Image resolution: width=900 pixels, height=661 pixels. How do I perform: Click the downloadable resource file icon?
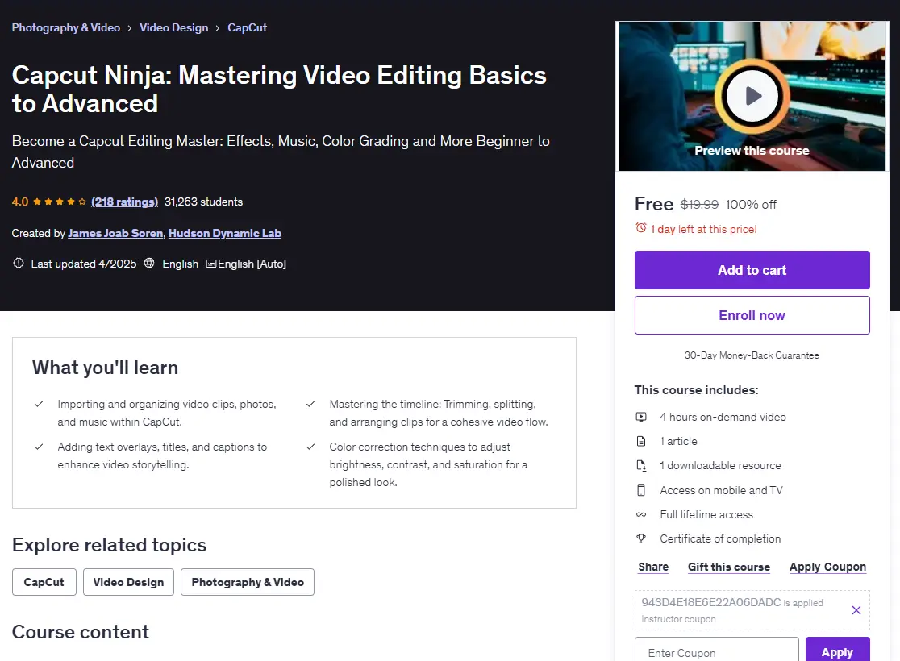pyautogui.click(x=641, y=465)
